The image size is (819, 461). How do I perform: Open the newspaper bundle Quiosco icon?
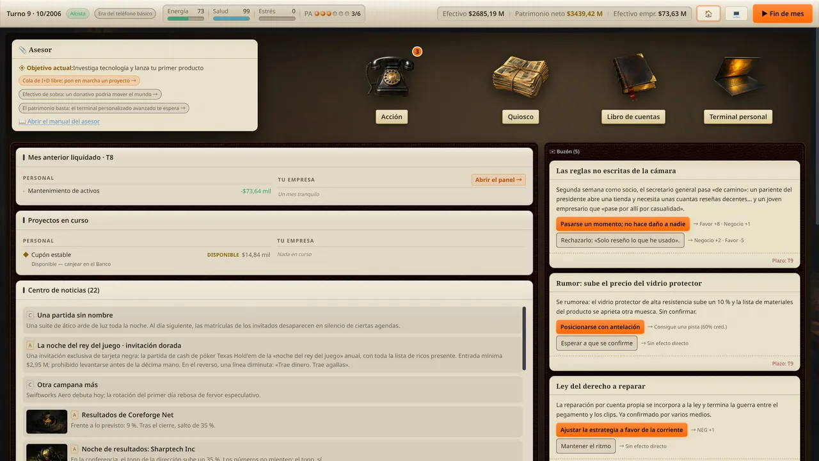coord(520,77)
